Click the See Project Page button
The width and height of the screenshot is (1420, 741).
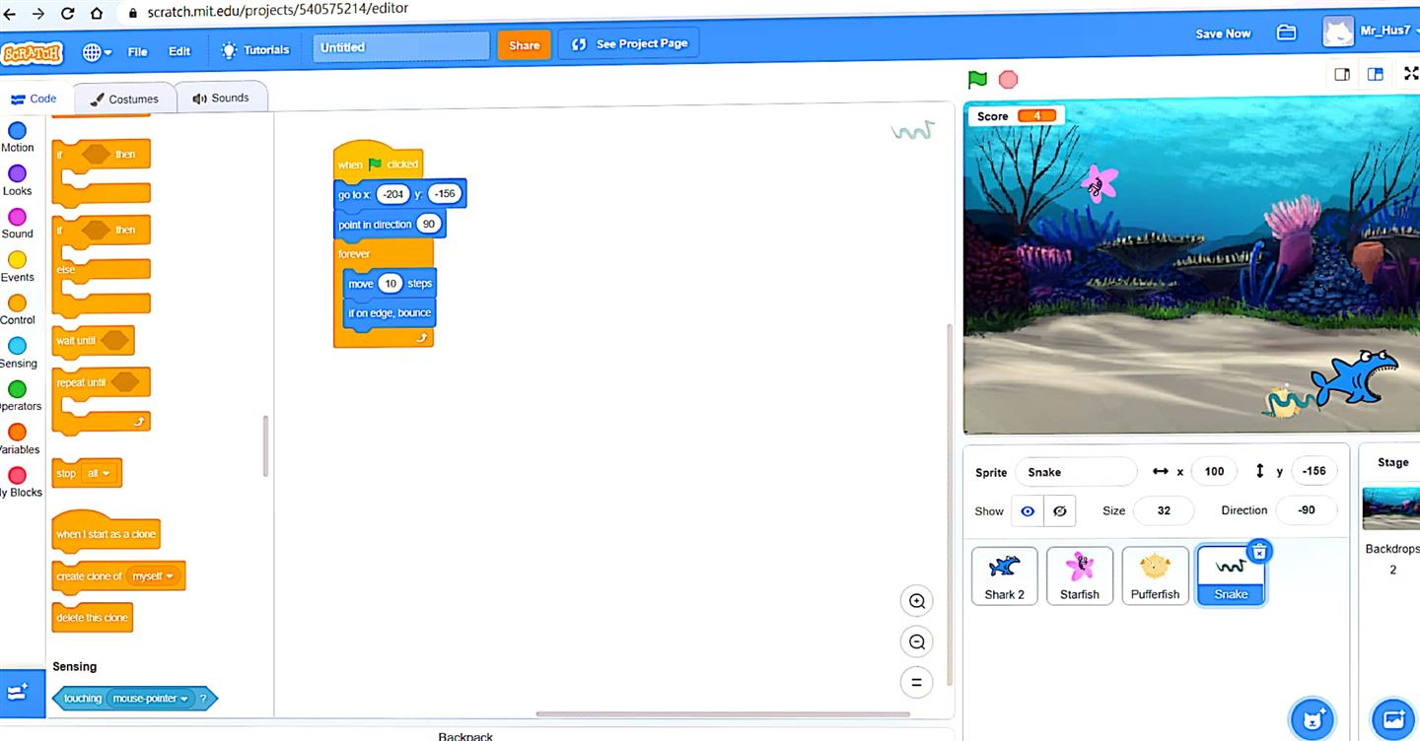coord(629,44)
